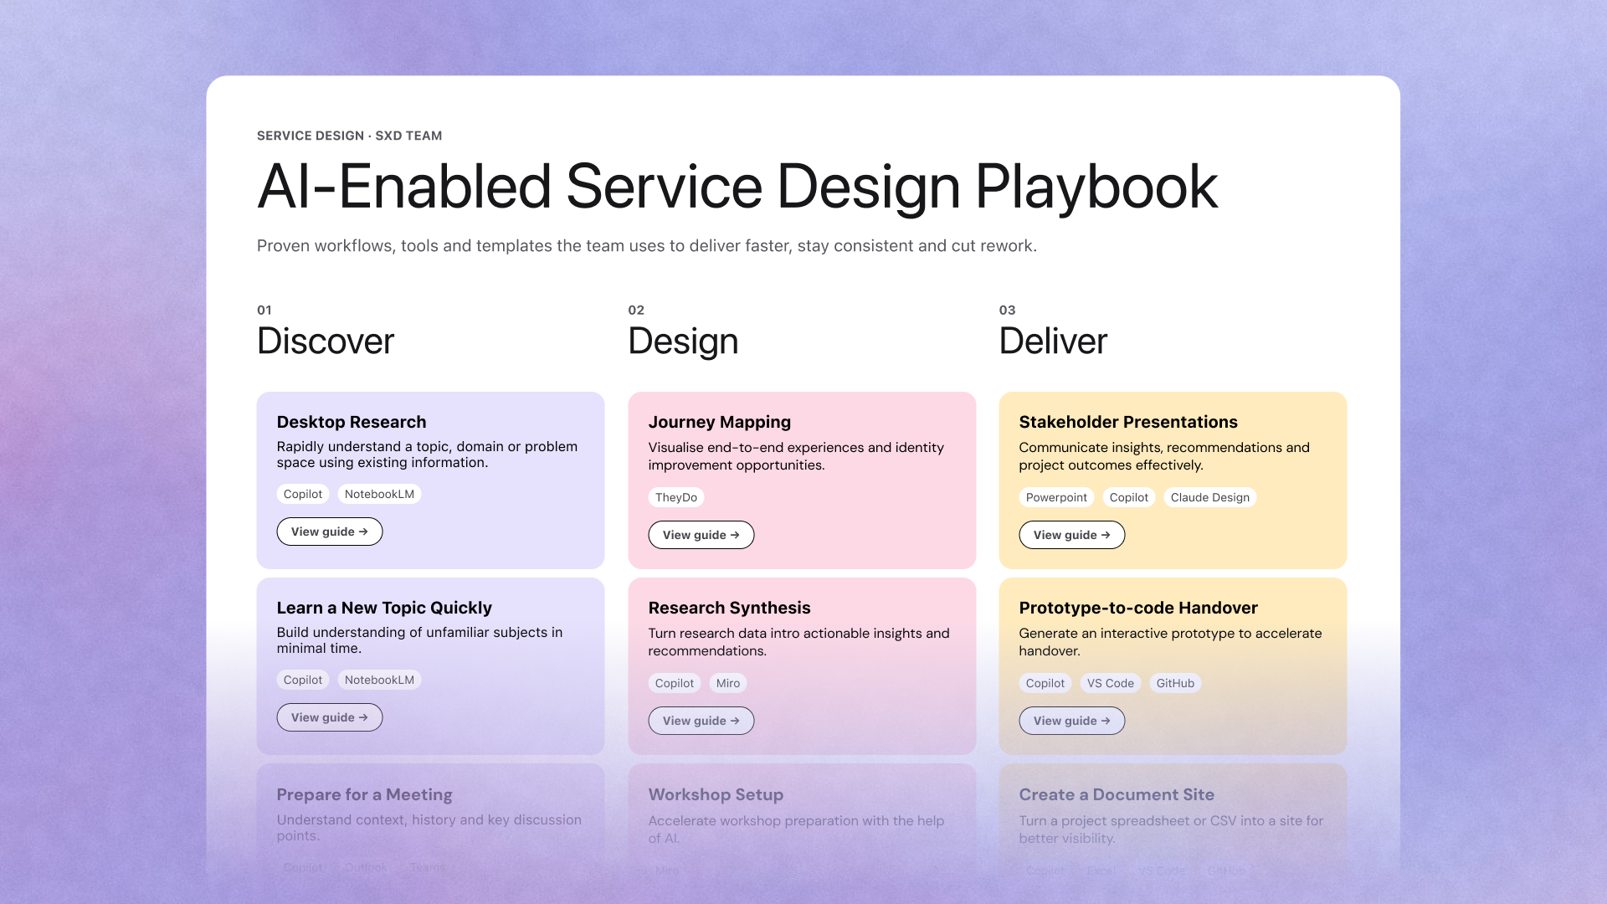Click the Desktop Research card title
Screen dimensions: 1607x904
click(352, 422)
